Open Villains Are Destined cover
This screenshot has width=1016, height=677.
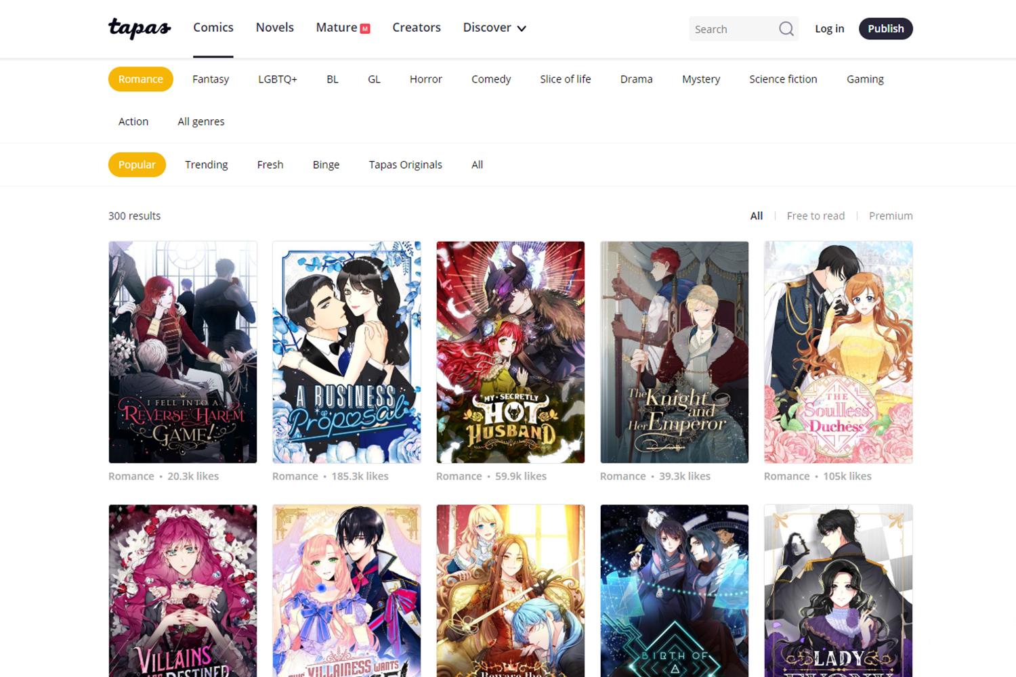183,590
